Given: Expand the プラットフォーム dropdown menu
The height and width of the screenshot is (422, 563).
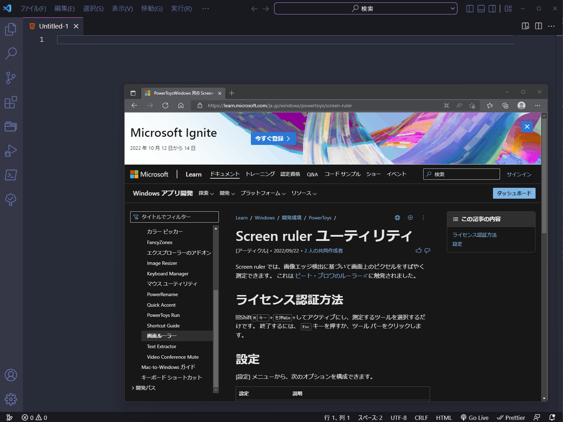Looking at the screenshot, I should coord(263,193).
